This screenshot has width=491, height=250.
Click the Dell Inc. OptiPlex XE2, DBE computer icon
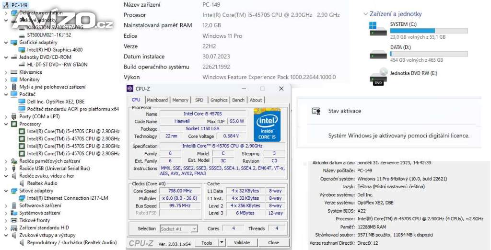[x=22, y=102]
